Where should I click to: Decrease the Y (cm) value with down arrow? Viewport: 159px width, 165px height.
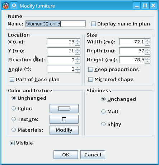point(78,53)
